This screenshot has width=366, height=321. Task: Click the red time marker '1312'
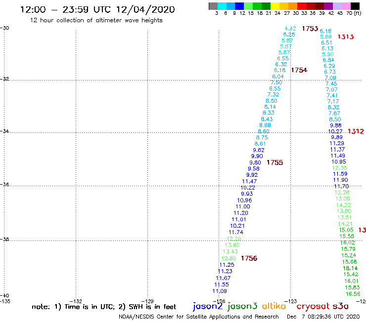click(356, 131)
